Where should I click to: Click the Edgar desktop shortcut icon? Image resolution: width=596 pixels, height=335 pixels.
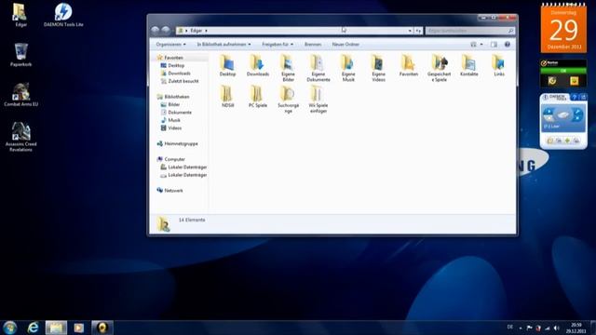click(20, 15)
